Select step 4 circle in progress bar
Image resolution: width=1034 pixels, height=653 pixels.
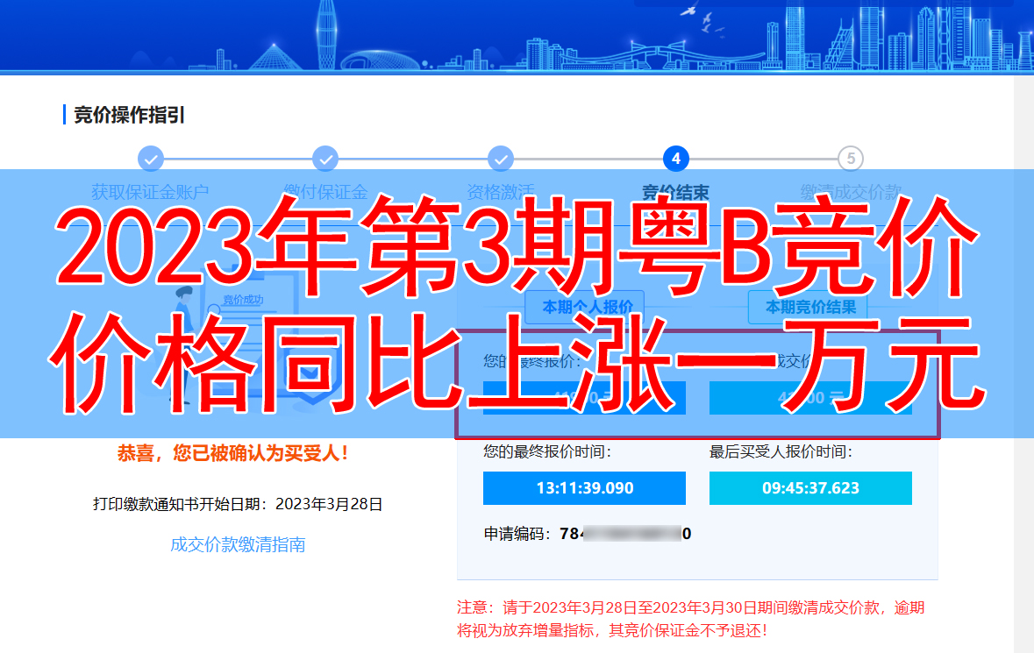coord(676,159)
